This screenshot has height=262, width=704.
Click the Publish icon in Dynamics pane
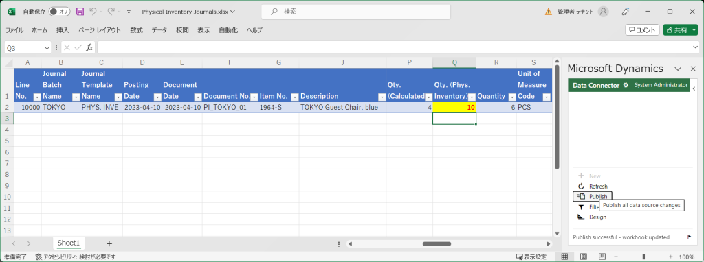point(581,197)
